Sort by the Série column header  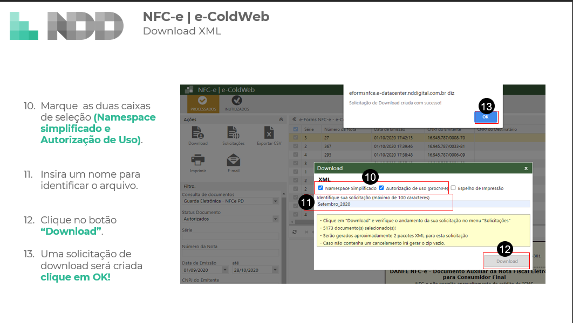(x=309, y=129)
